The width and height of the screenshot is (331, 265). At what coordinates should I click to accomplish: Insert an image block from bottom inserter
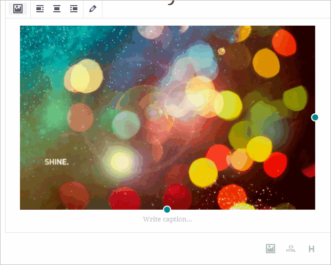pyautogui.click(x=271, y=249)
